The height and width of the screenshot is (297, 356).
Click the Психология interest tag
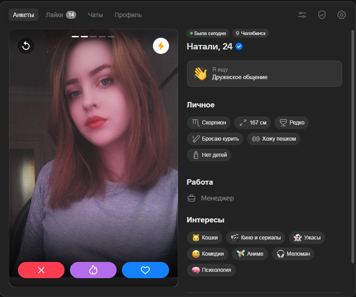(211, 270)
